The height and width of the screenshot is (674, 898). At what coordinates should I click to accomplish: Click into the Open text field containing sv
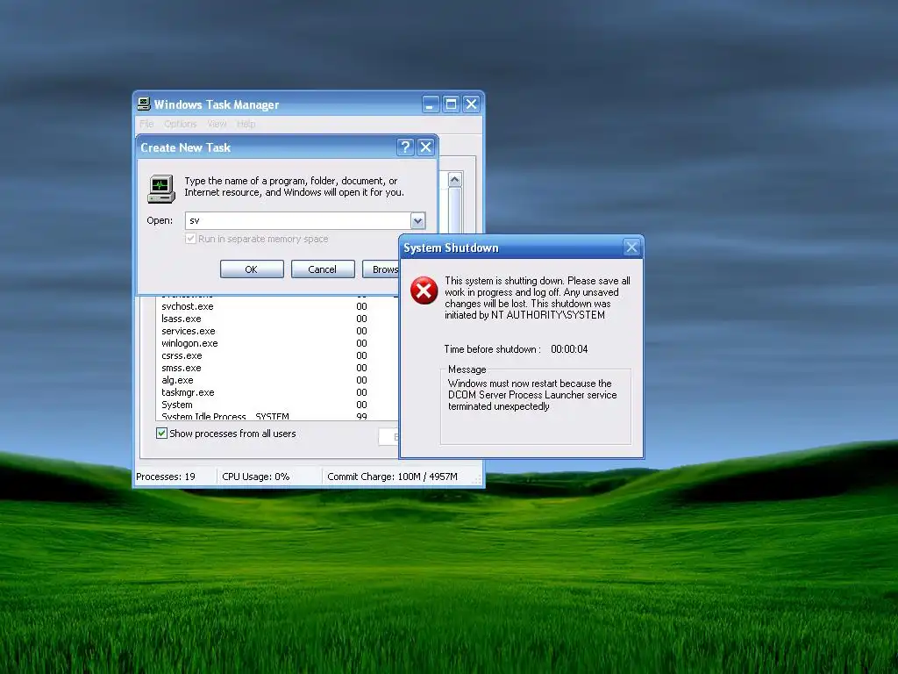coord(298,220)
